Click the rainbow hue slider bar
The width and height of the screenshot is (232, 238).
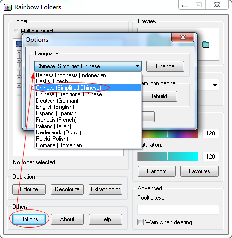coord(170,133)
